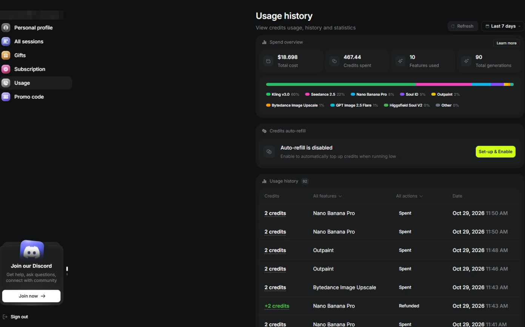Click the Gifts box icon
525x327 pixels.
[6, 55]
